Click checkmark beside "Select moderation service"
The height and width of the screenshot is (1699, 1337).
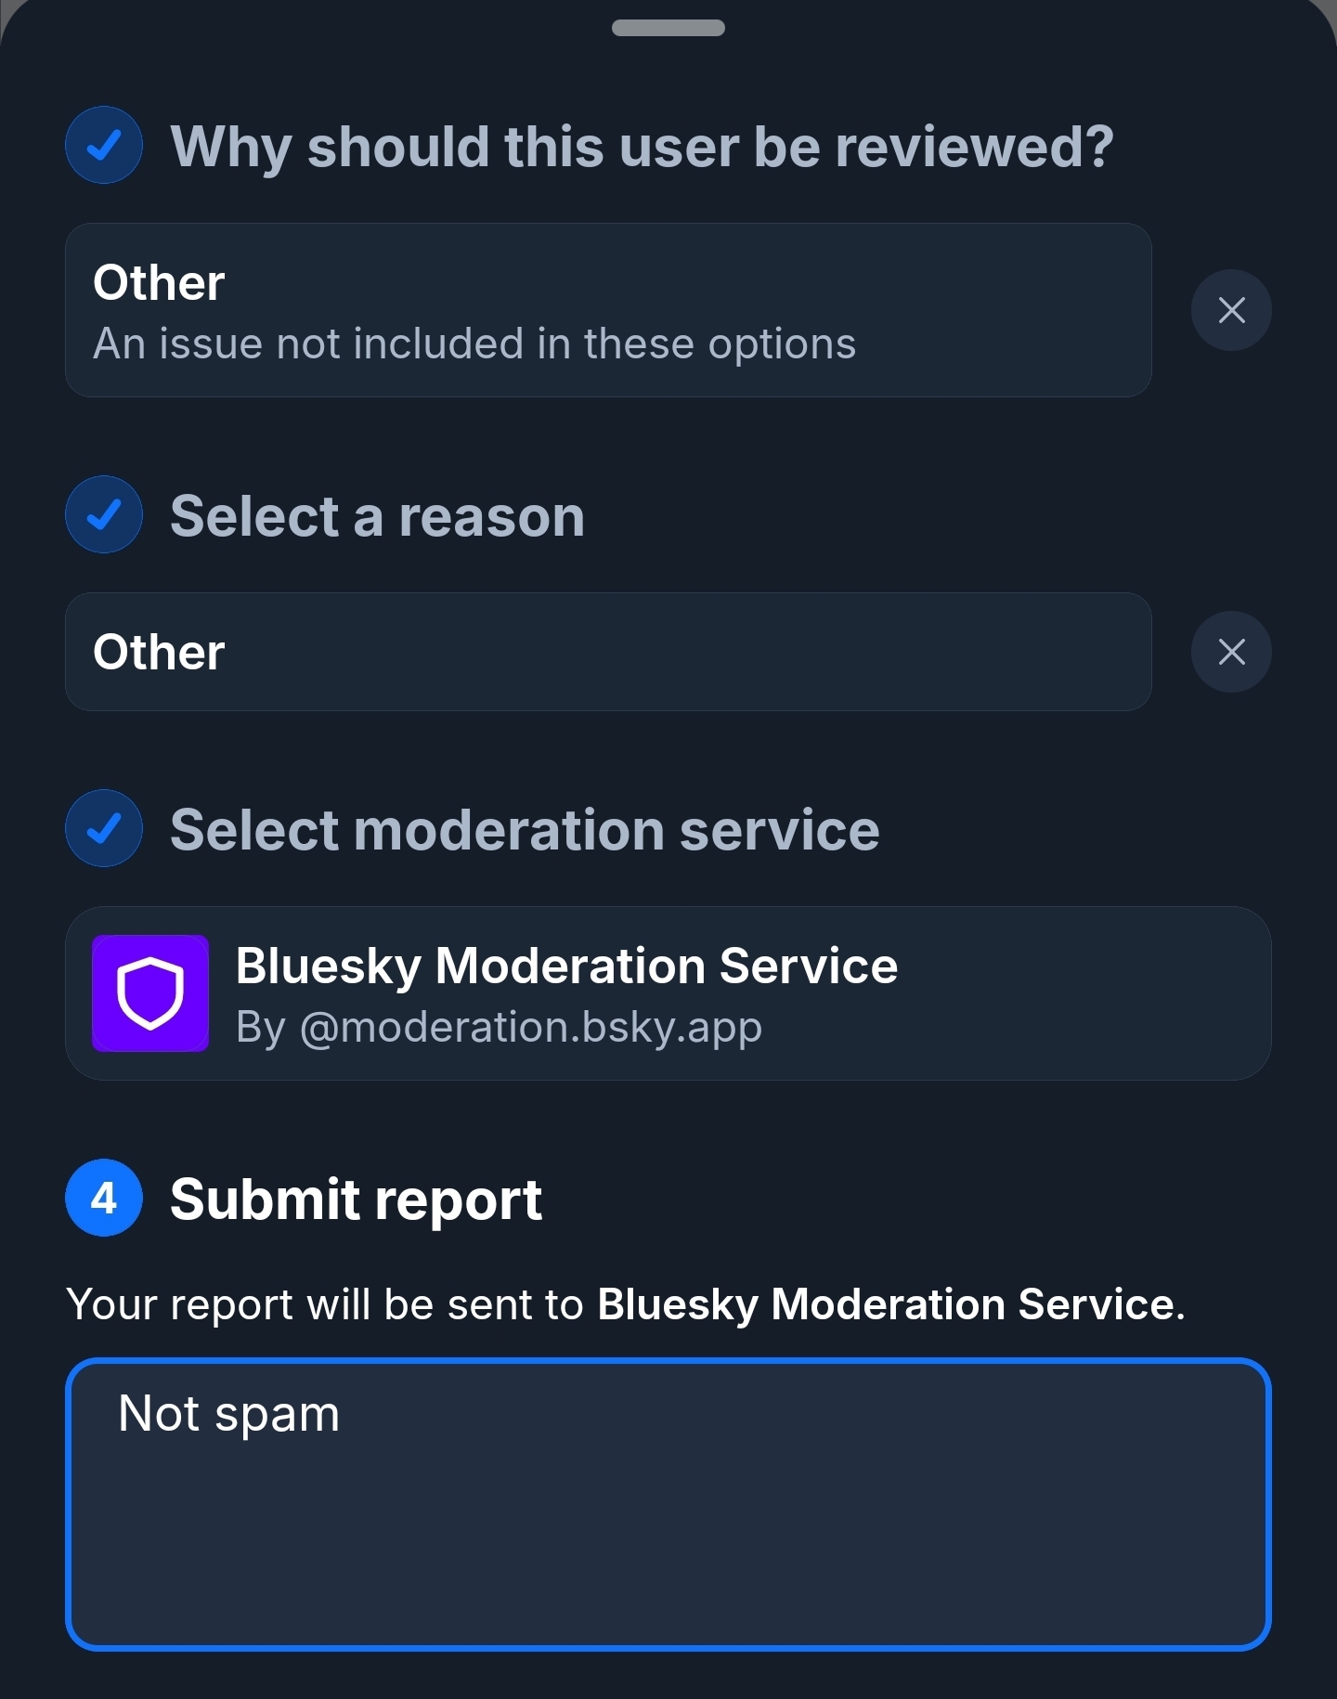pyautogui.click(x=104, y=828)
